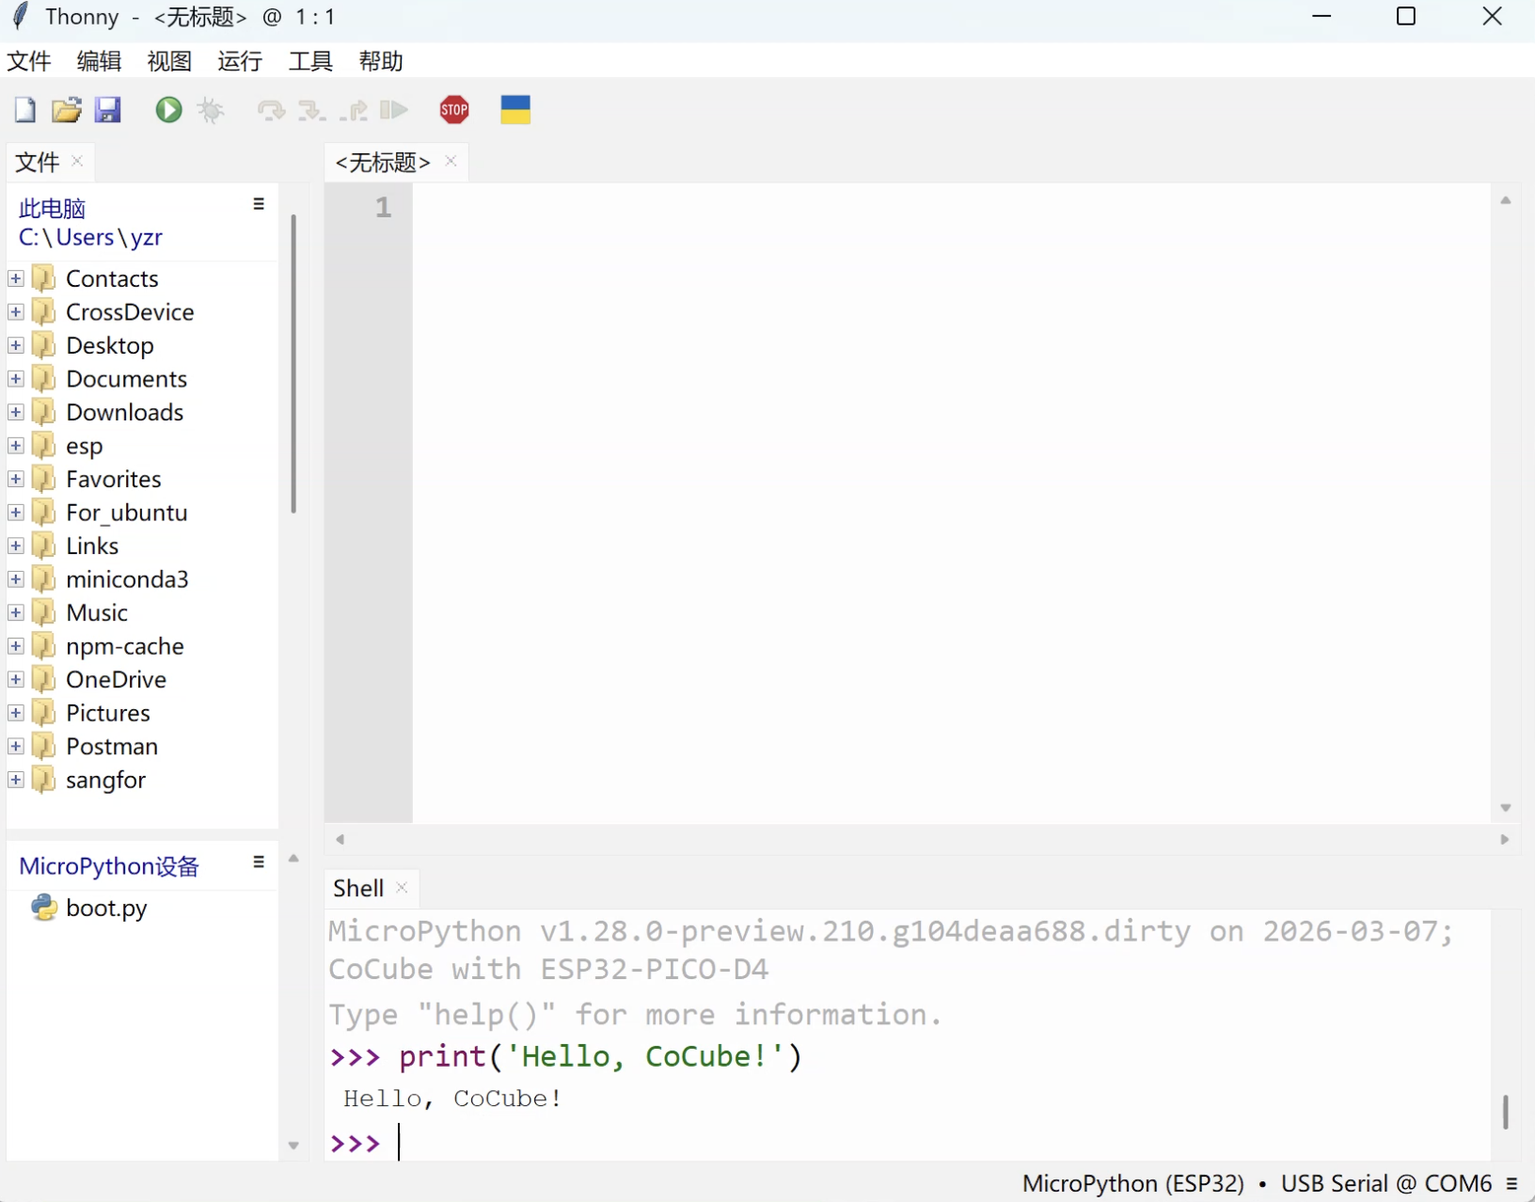Start debugging with the bug icon
The height and width of the screenshot is (1202, 1535).
211,110
